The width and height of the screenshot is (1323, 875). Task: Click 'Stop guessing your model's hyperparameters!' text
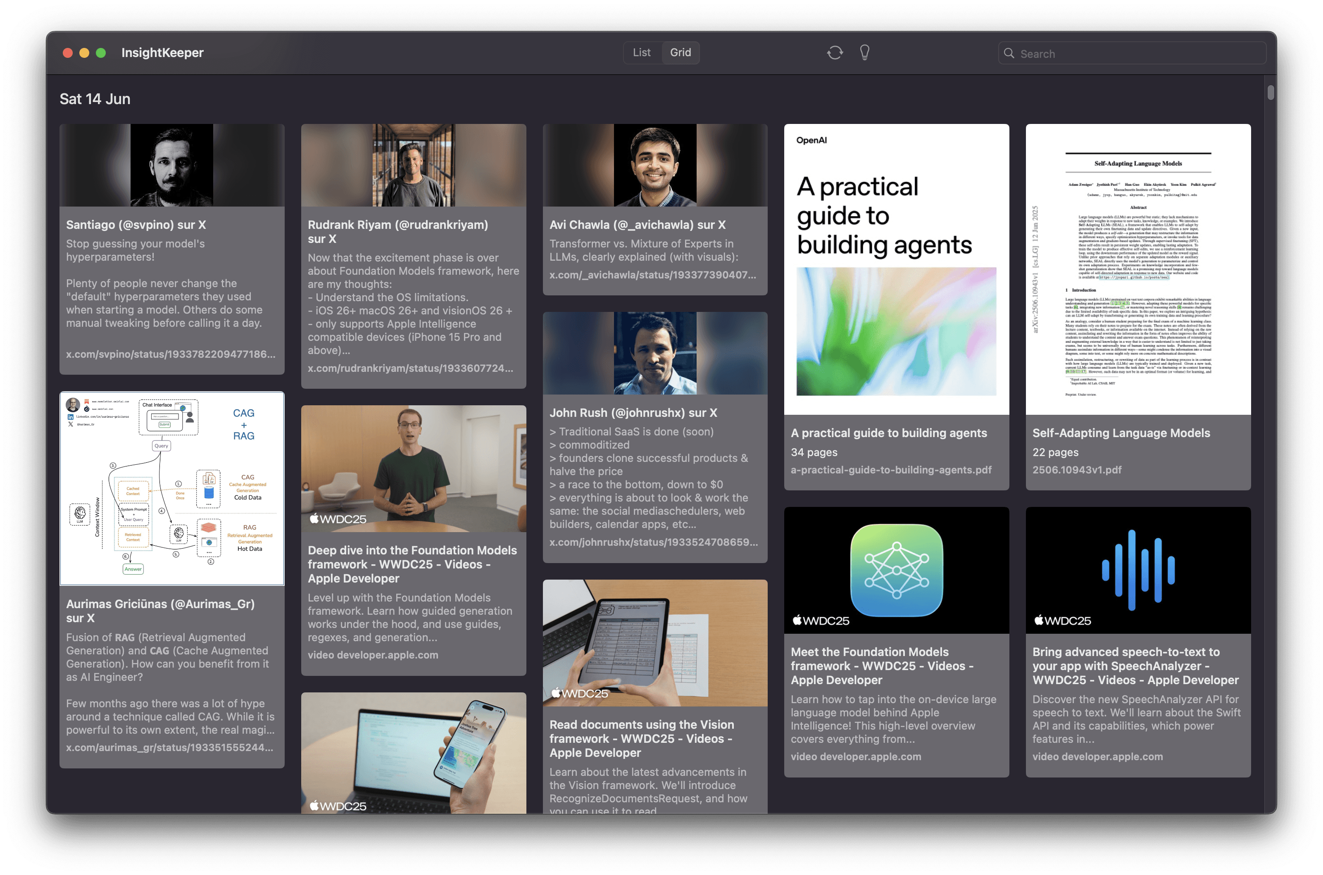coord(135,250)
